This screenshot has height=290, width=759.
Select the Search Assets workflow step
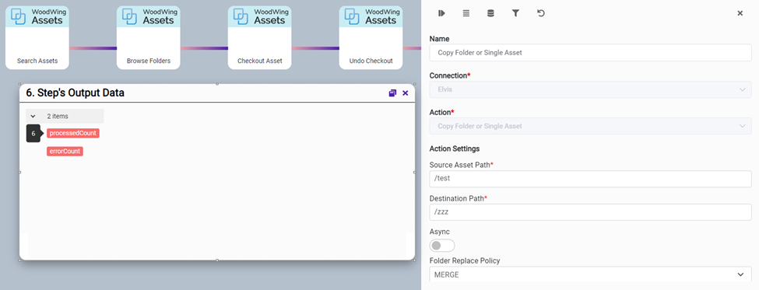click(x=37, y=37)
